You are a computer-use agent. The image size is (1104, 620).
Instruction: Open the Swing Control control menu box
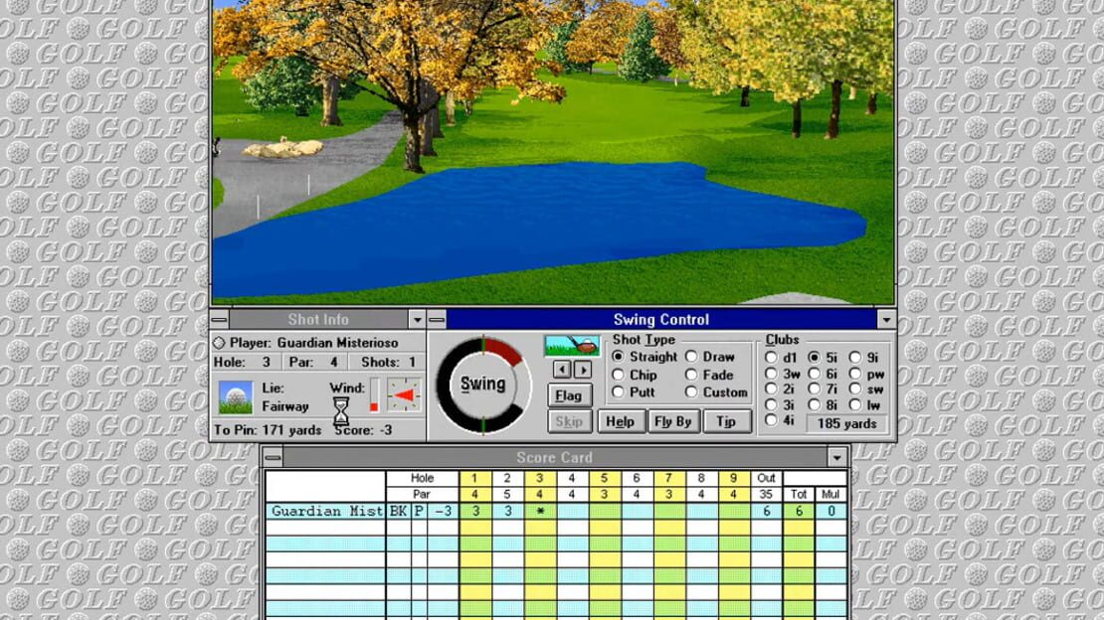coord(437,320)
